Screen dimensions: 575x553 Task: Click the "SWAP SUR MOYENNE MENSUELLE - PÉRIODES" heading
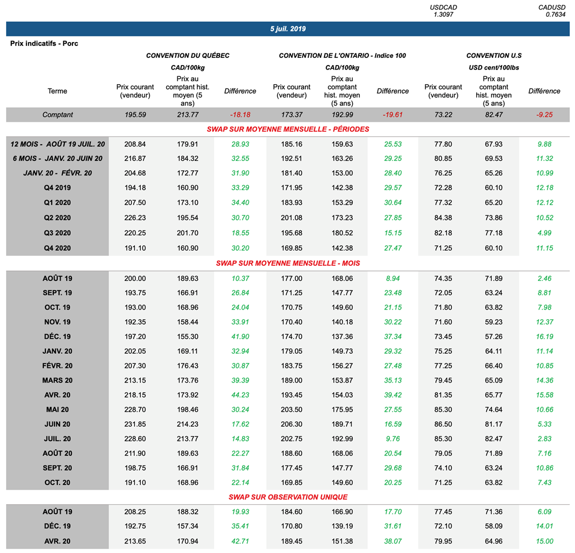click(287, 129)
